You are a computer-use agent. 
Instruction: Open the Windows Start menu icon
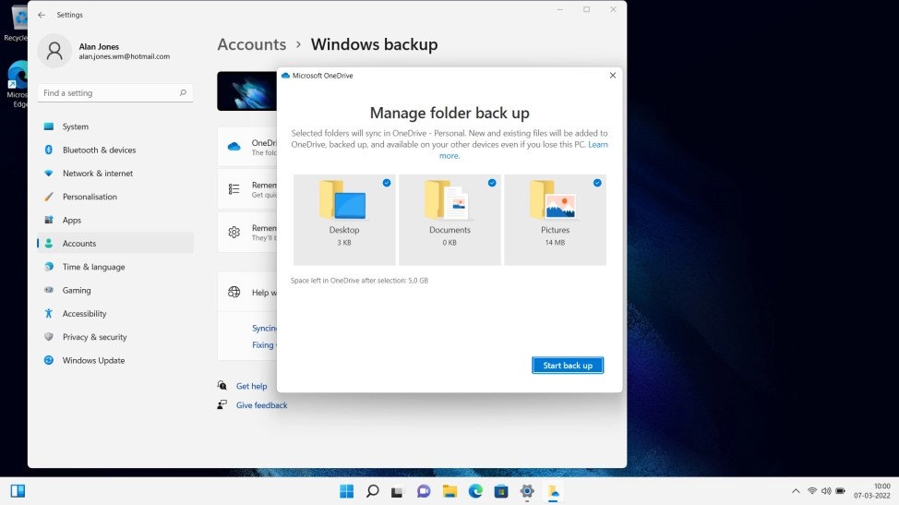pos(346,491)
